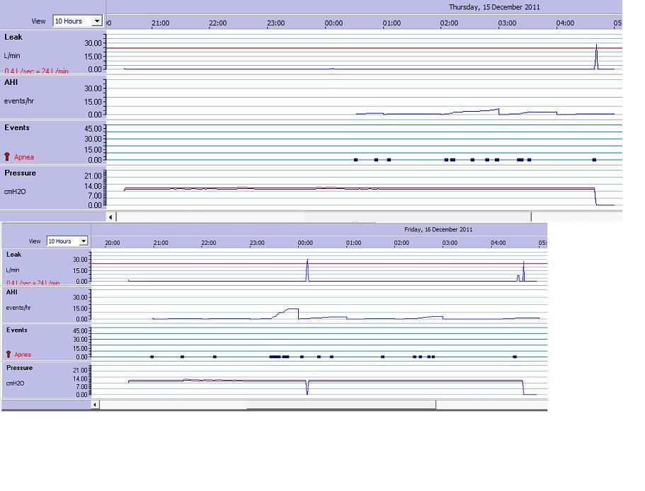
Task: Click the AHI label in the lower chart
Action: pyautogui.click(x=12, y=291)
